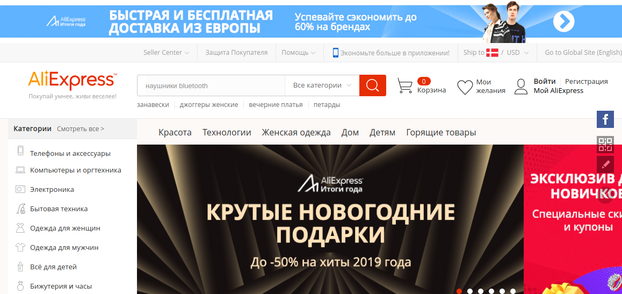Click the pink pencil feedback icon
The height and width of the screenshot is (294, 622).
(605, 164)
